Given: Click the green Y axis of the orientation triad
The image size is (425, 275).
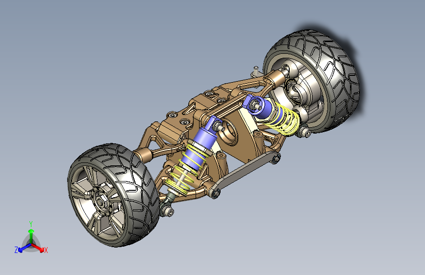Looking at the screenshot, I should [x=31, y=236].
